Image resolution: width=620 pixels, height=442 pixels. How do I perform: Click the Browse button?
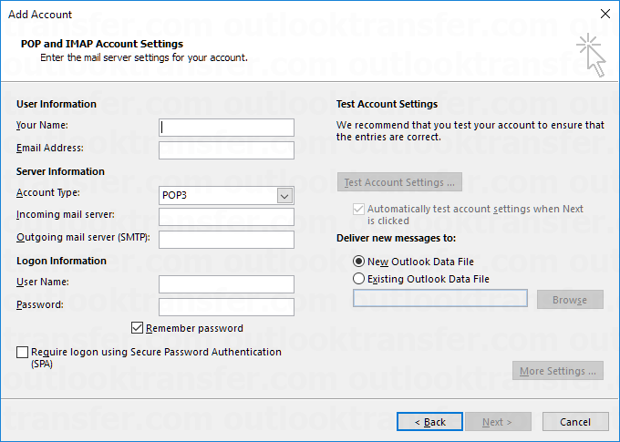coord(569,300)
